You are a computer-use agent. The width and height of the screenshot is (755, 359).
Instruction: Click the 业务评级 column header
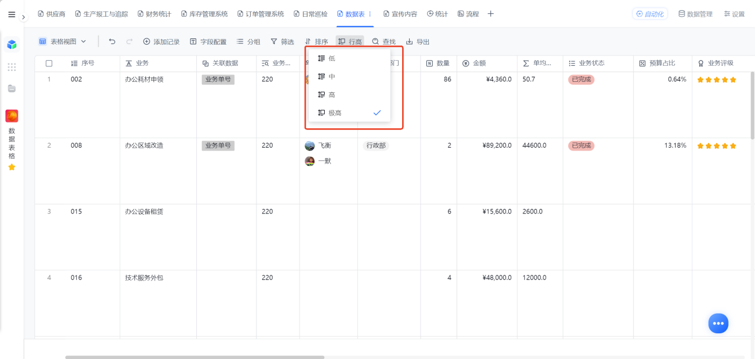721,64
